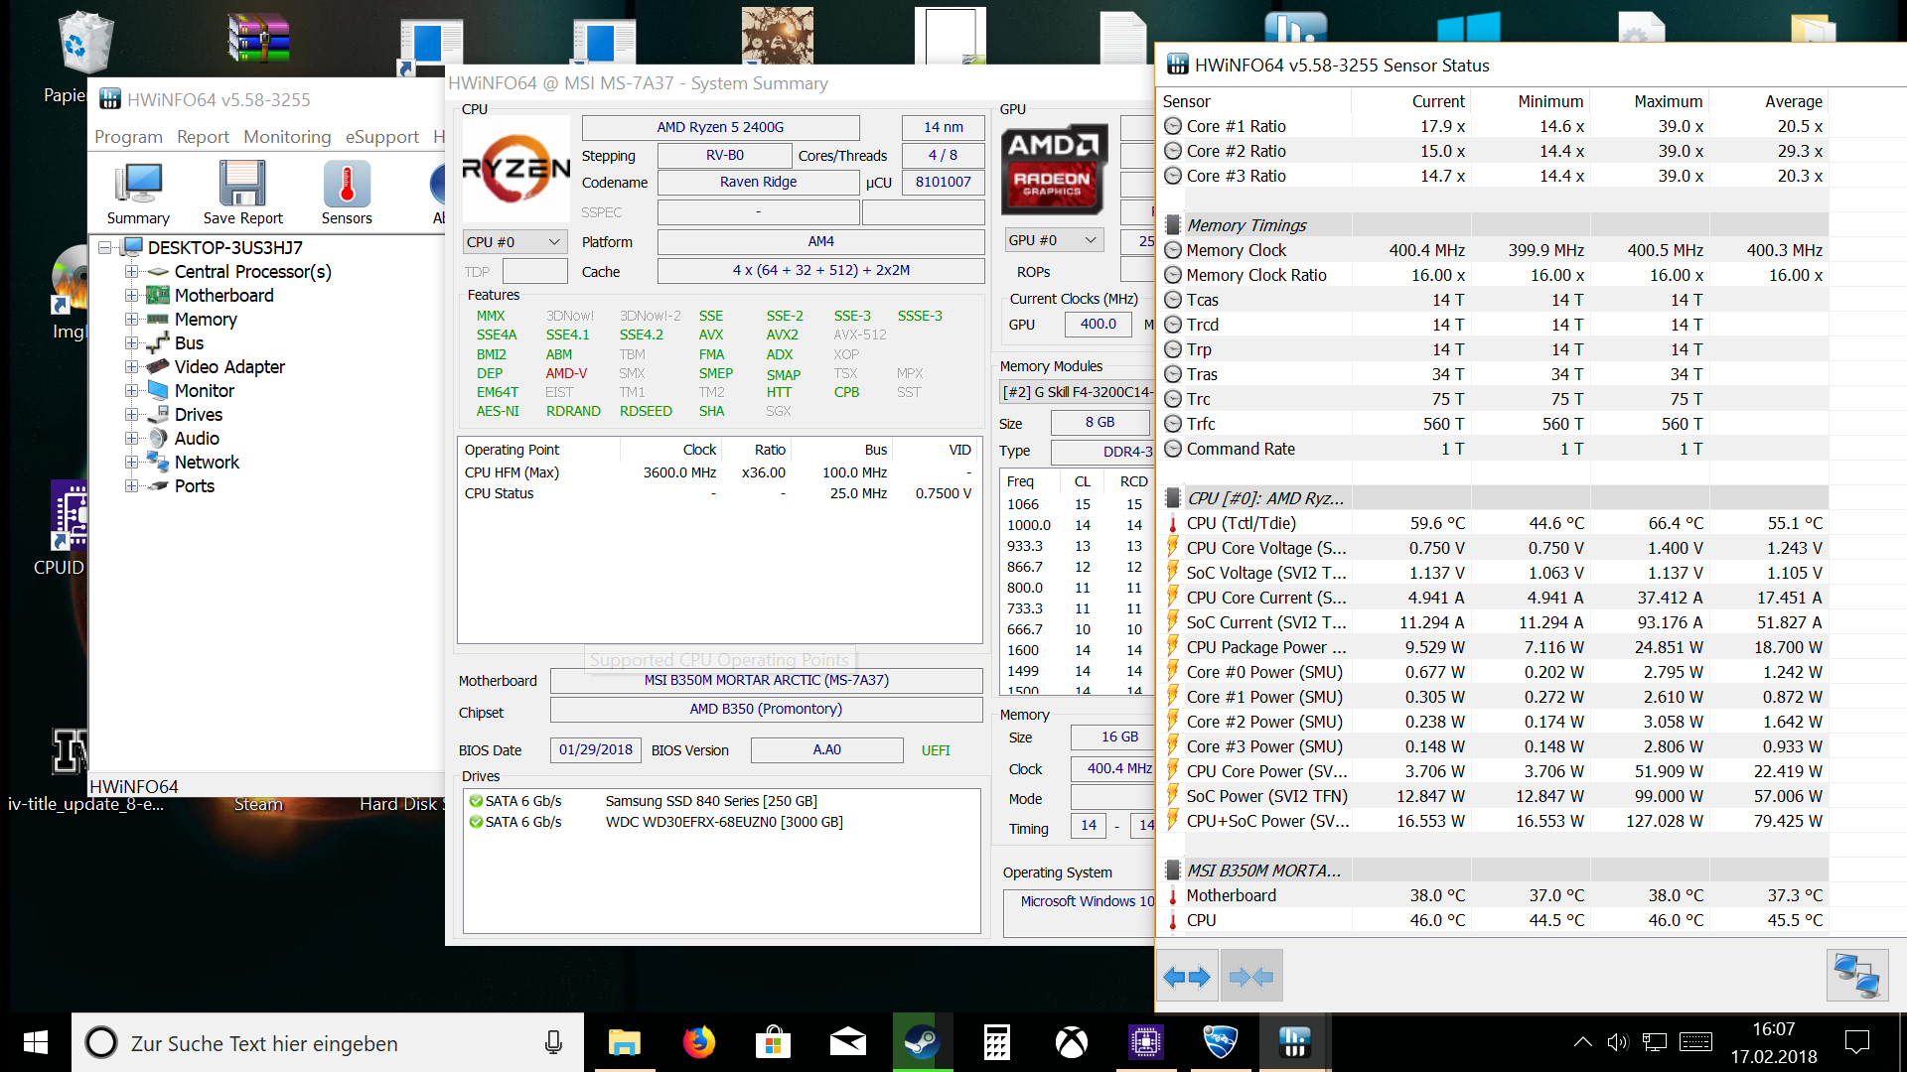Screen dimensions: 1907x1072
Task: Open the CPU #0 dropdown
Action: (x=514, y=242)
